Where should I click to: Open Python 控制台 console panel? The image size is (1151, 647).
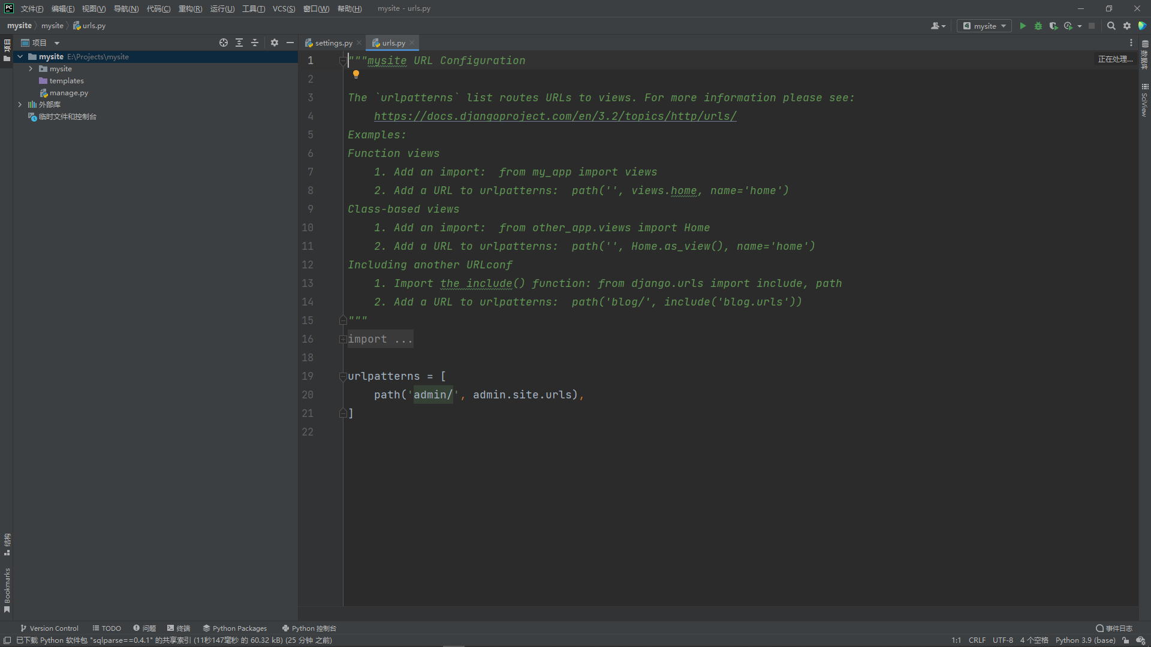309,628
